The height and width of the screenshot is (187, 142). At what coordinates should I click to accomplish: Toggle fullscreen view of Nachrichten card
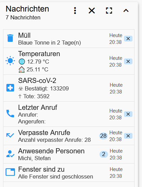click(x=109, y=11)
